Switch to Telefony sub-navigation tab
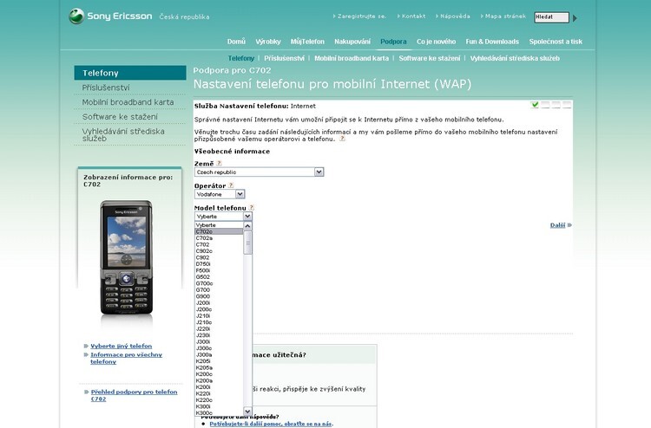 point(240,58)
